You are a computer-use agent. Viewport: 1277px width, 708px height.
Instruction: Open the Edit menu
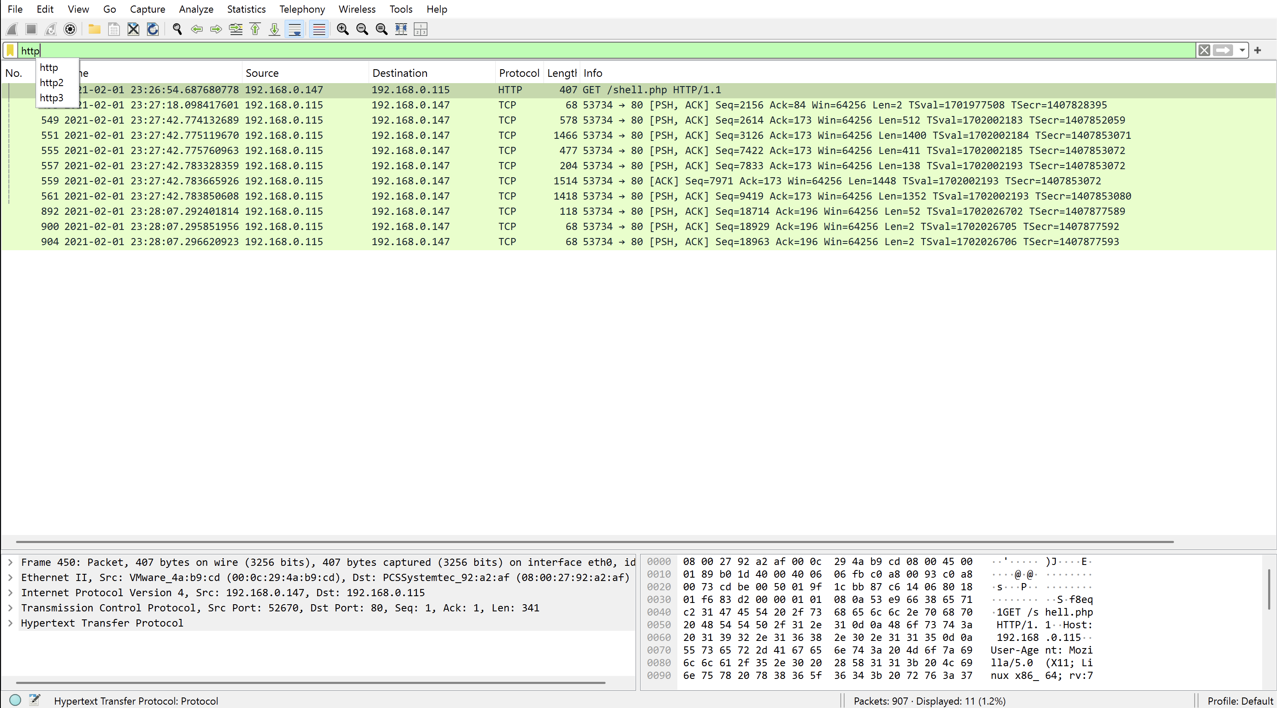[x=45, y=9]
